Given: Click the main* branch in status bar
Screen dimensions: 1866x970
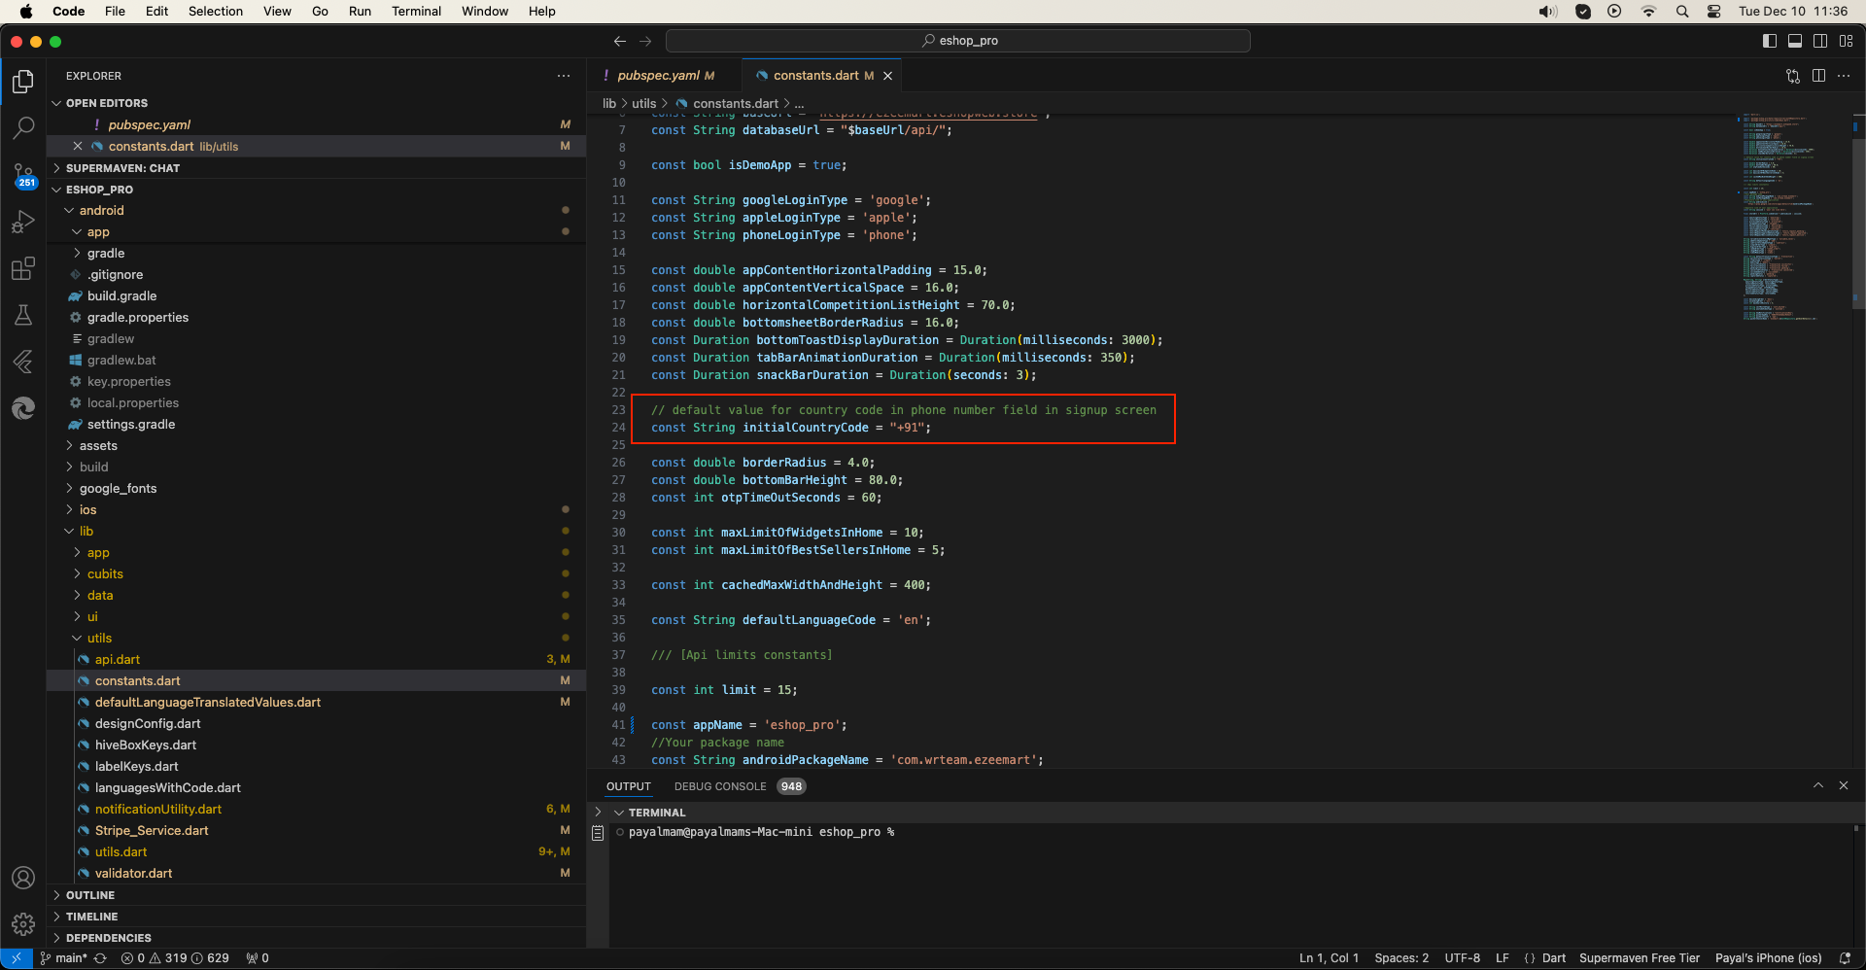Looking at the screenshot, I should click(x=64, y=958).
